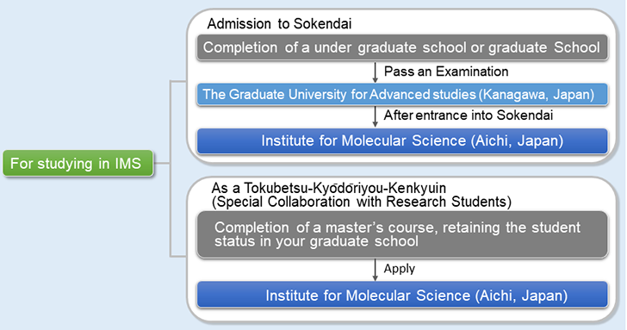Select the lower 'Institute for Molecular Science' box
The width and height of the screenshot is (627, 330).
point(402,296)
